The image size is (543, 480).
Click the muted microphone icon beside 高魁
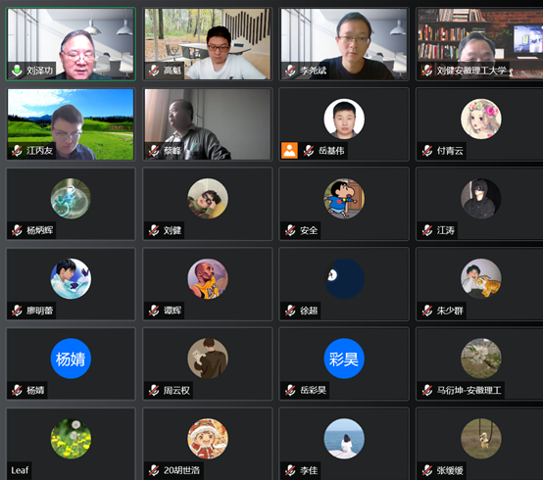[x=154, y=71]
